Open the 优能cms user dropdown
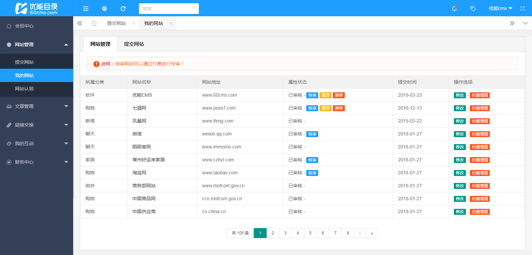 [x=500, y=8]
